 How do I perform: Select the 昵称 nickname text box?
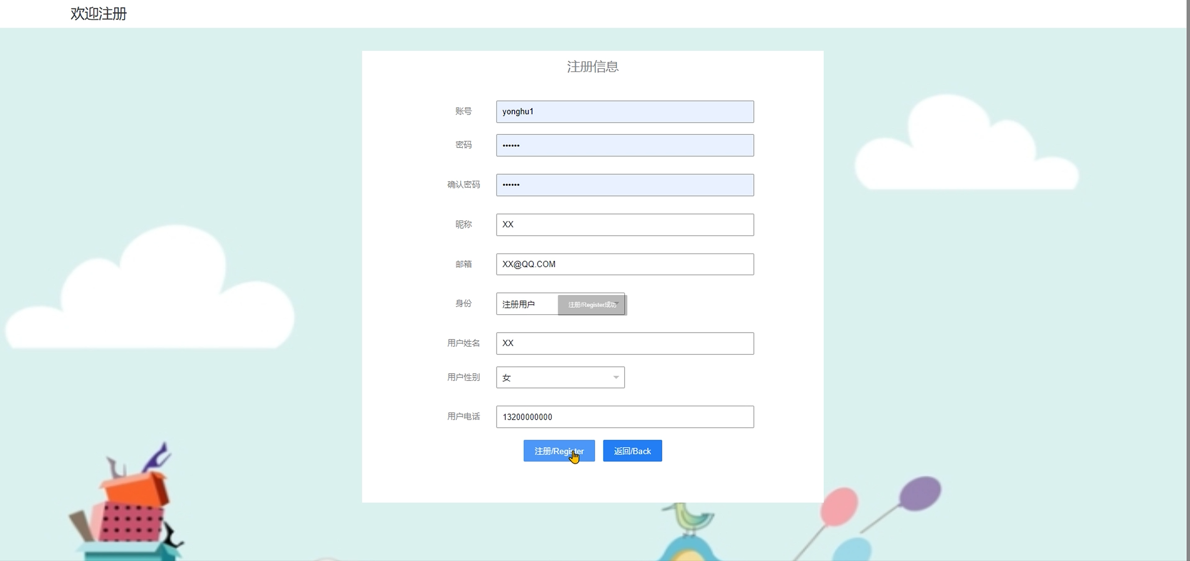point(625,224)
